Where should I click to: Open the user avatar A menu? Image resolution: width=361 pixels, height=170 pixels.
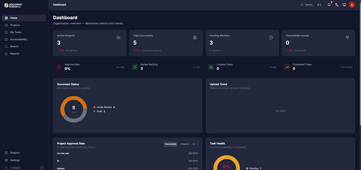click(x=352, y=5)
